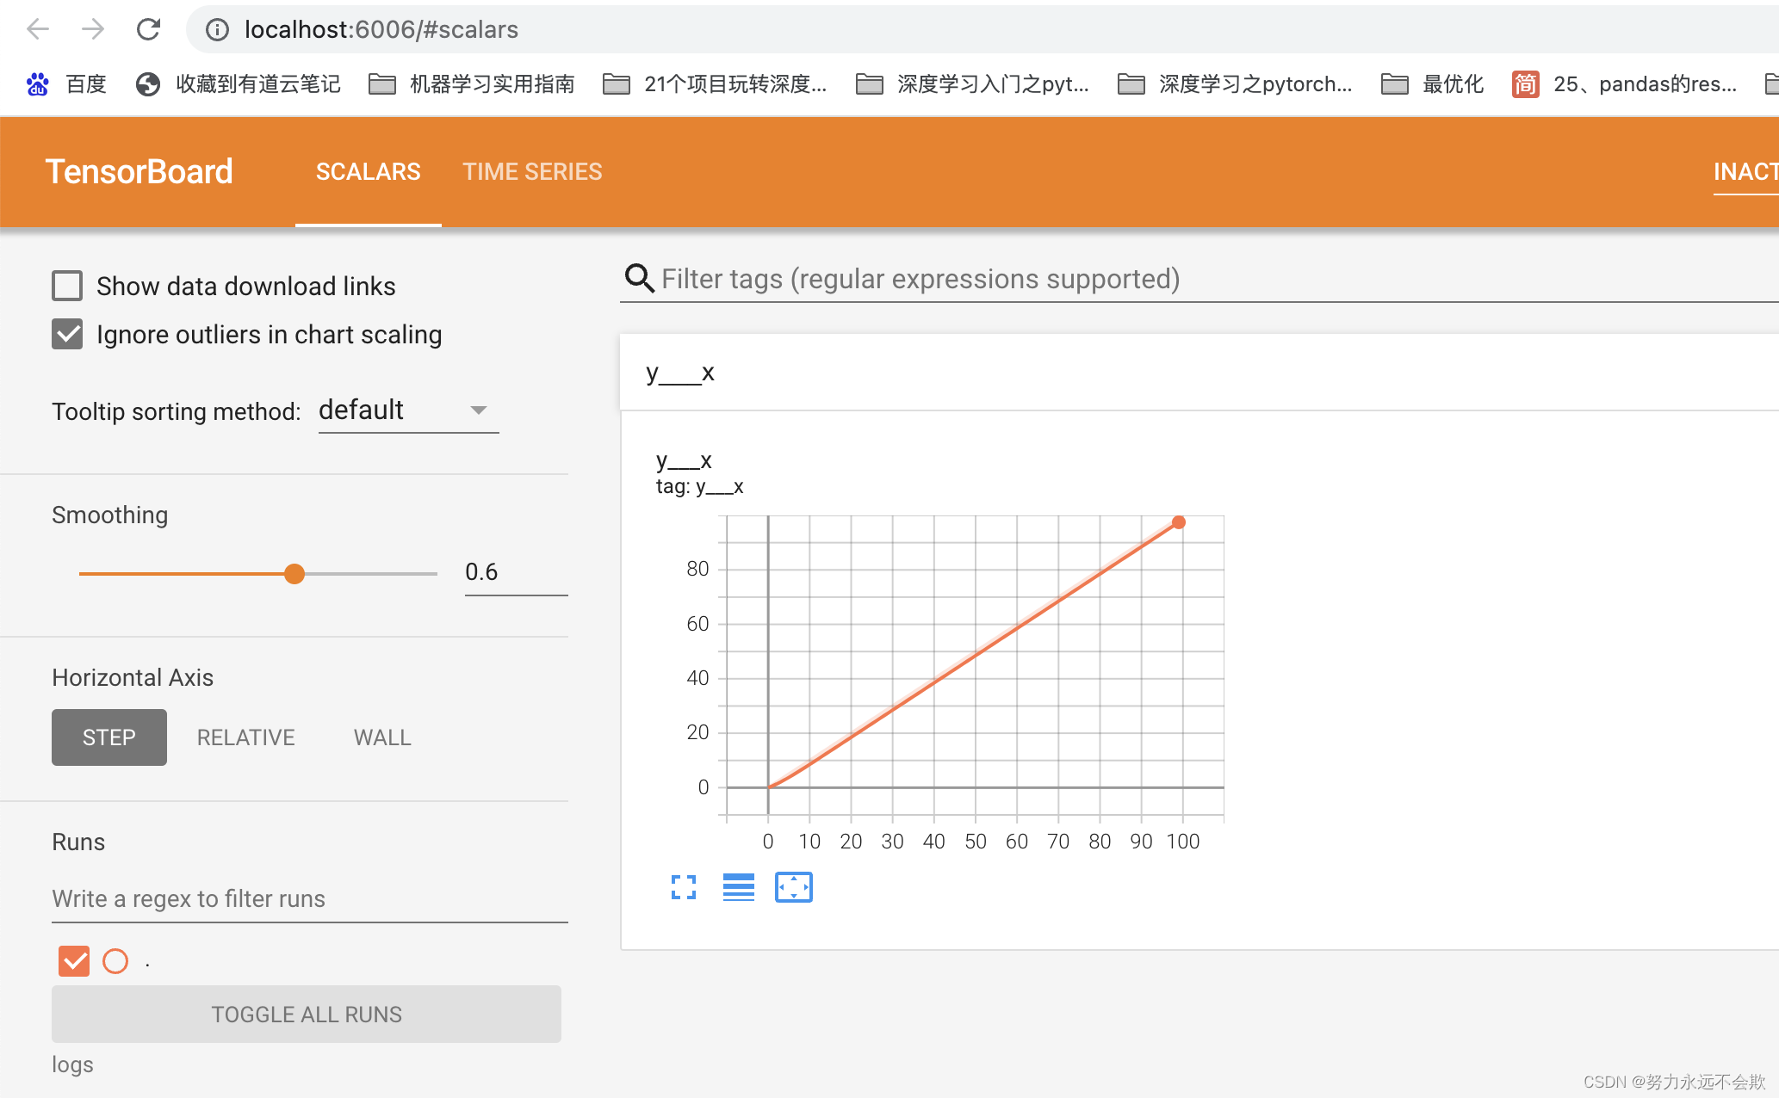Image resolution: width=1779 pixels, height=1098 pixels.
Task: Click the site info icon in address bar
Action: [x=217, y=30]
